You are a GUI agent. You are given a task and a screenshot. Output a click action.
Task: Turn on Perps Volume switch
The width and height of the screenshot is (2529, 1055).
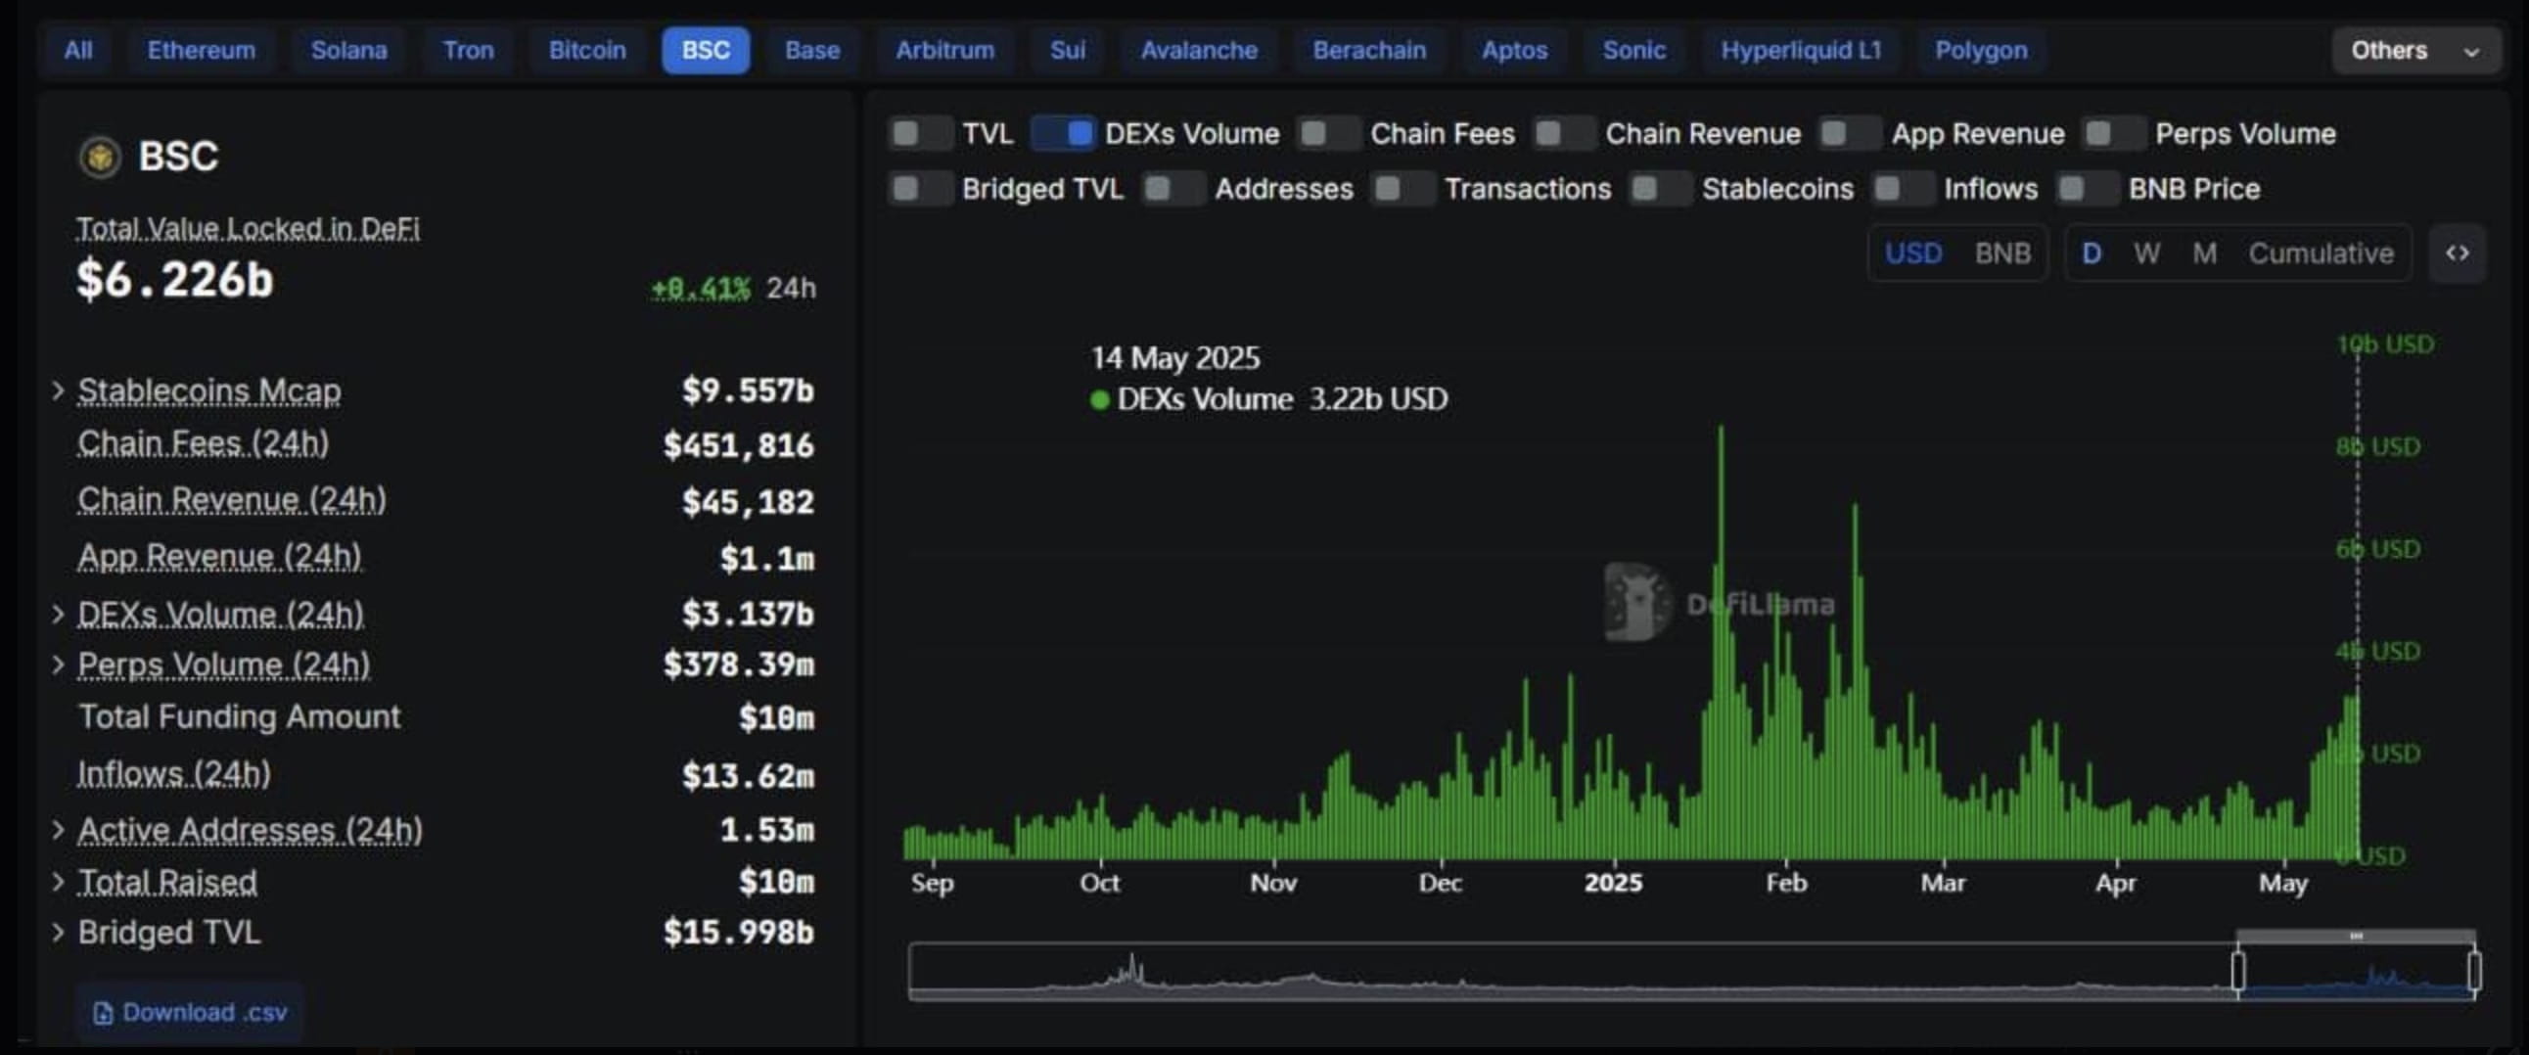coord(2114,133)
